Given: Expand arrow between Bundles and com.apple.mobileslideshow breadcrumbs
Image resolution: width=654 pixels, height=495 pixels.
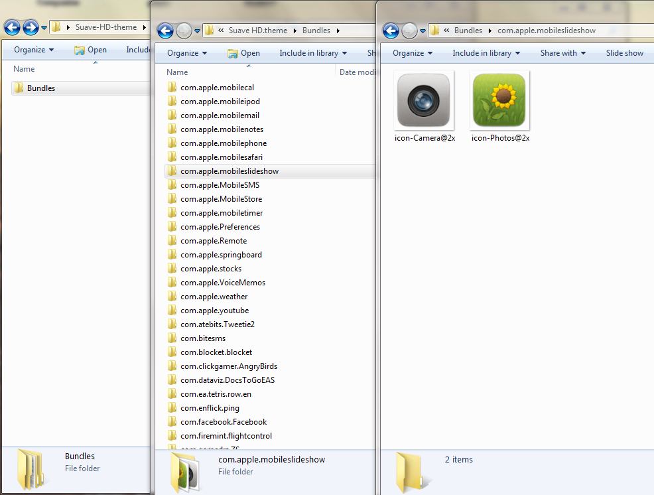Looking at the screenshot, I should tap(490, 31).
